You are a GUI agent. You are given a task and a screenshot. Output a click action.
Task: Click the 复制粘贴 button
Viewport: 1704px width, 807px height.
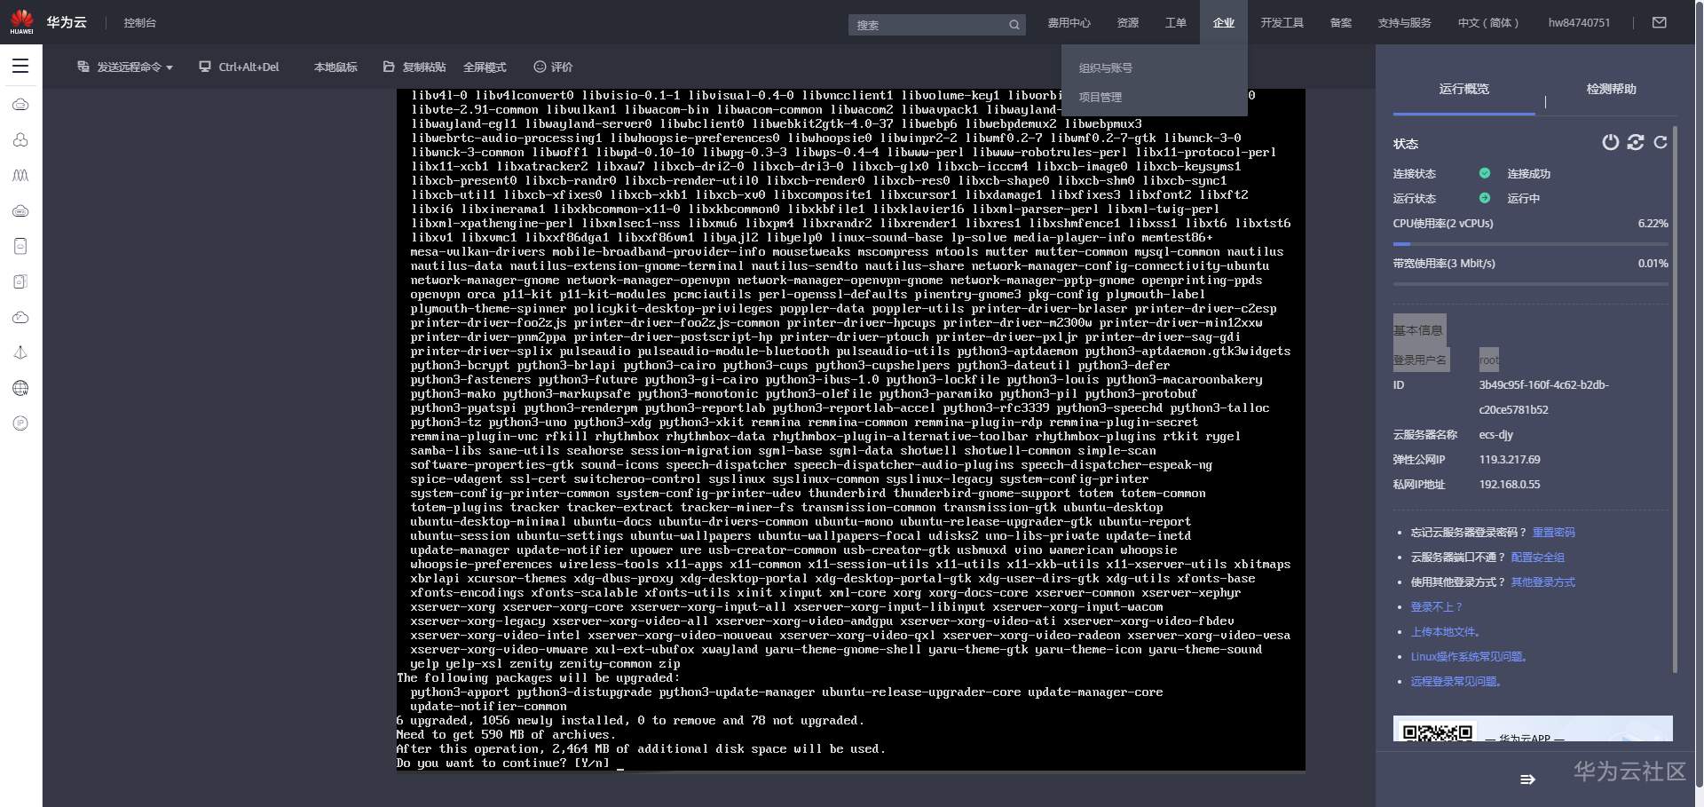[x=414, y=67]
